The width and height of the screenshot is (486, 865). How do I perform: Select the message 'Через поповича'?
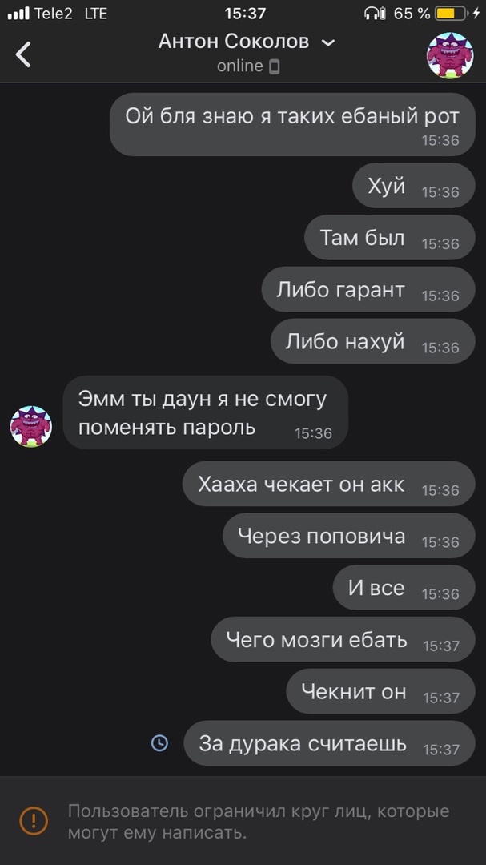(348, 536)
